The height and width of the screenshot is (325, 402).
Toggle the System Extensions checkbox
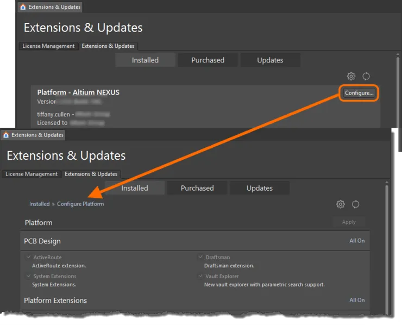coord(28,276)
